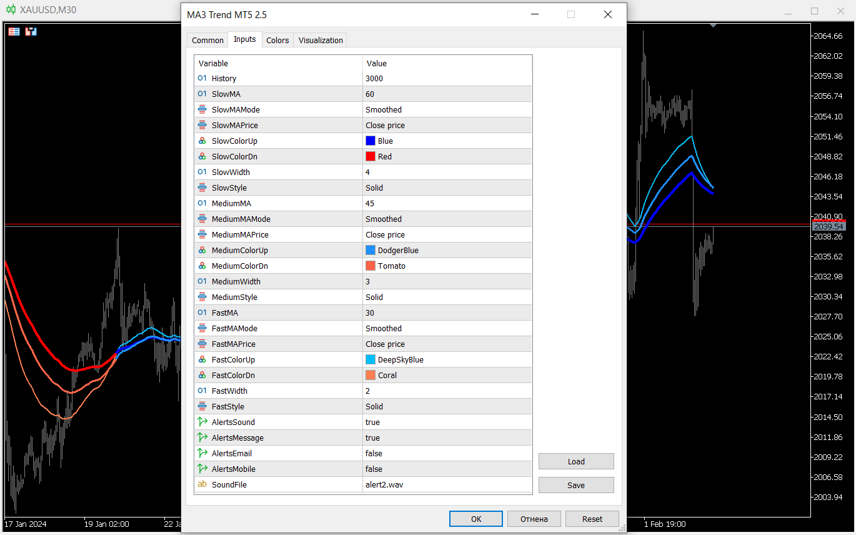Click the color icon beside SlowColorUp
The height and width of the screenshot is (535, 856).
[201, 141]
